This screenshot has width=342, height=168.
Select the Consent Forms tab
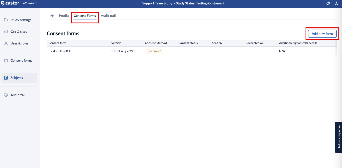click(85, 16)
